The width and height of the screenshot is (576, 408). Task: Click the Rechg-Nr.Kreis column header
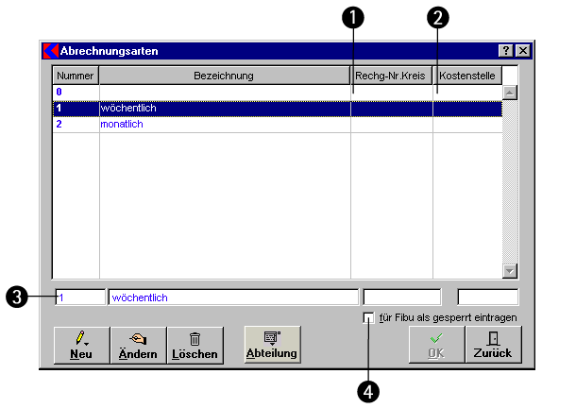point(392,76)
